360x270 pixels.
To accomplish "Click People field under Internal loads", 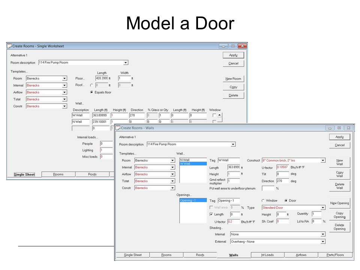I will [x=106, y=144].
